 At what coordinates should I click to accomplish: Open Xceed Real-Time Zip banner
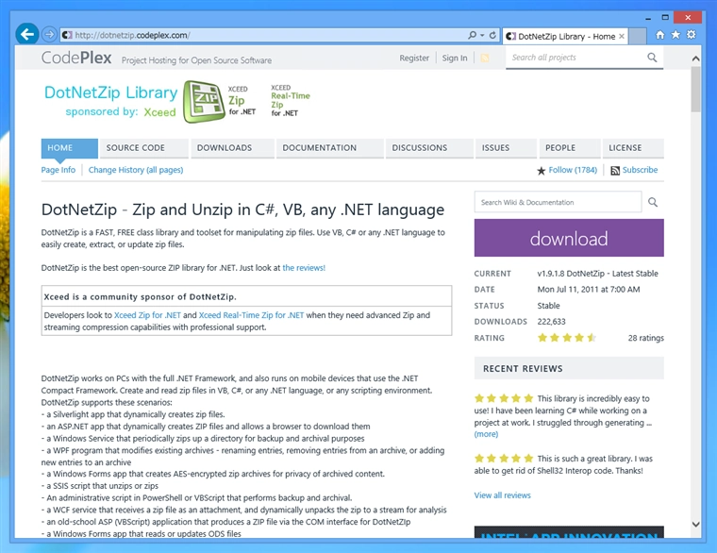point(290,100)
